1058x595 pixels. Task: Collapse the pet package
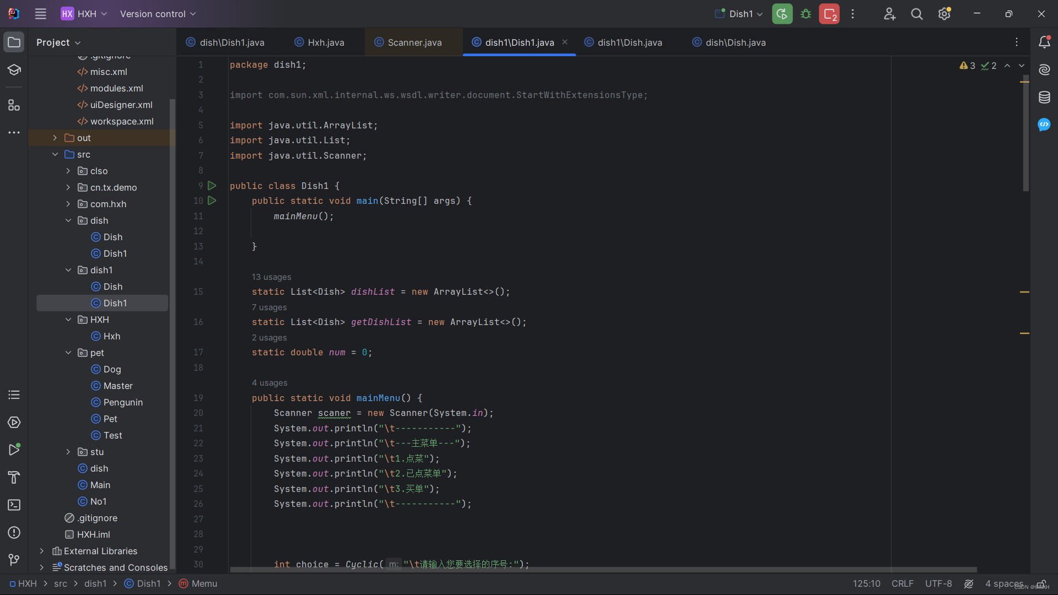point(68,353)
